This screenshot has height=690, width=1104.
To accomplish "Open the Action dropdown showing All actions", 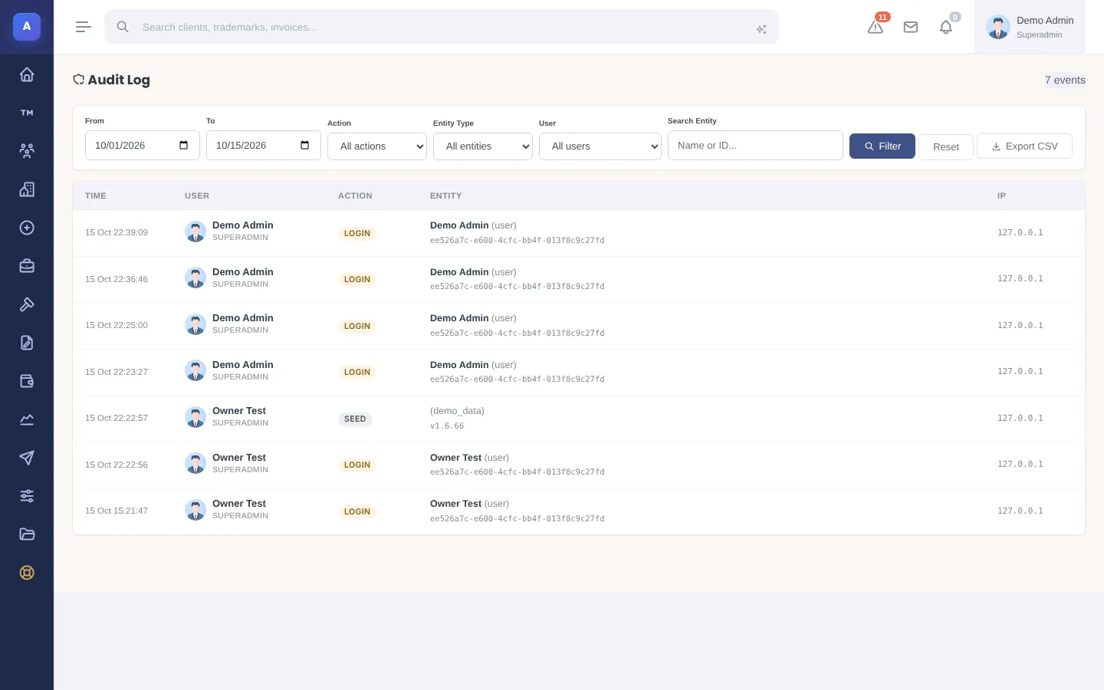I will pyautogui.click(x=377, y=146).
